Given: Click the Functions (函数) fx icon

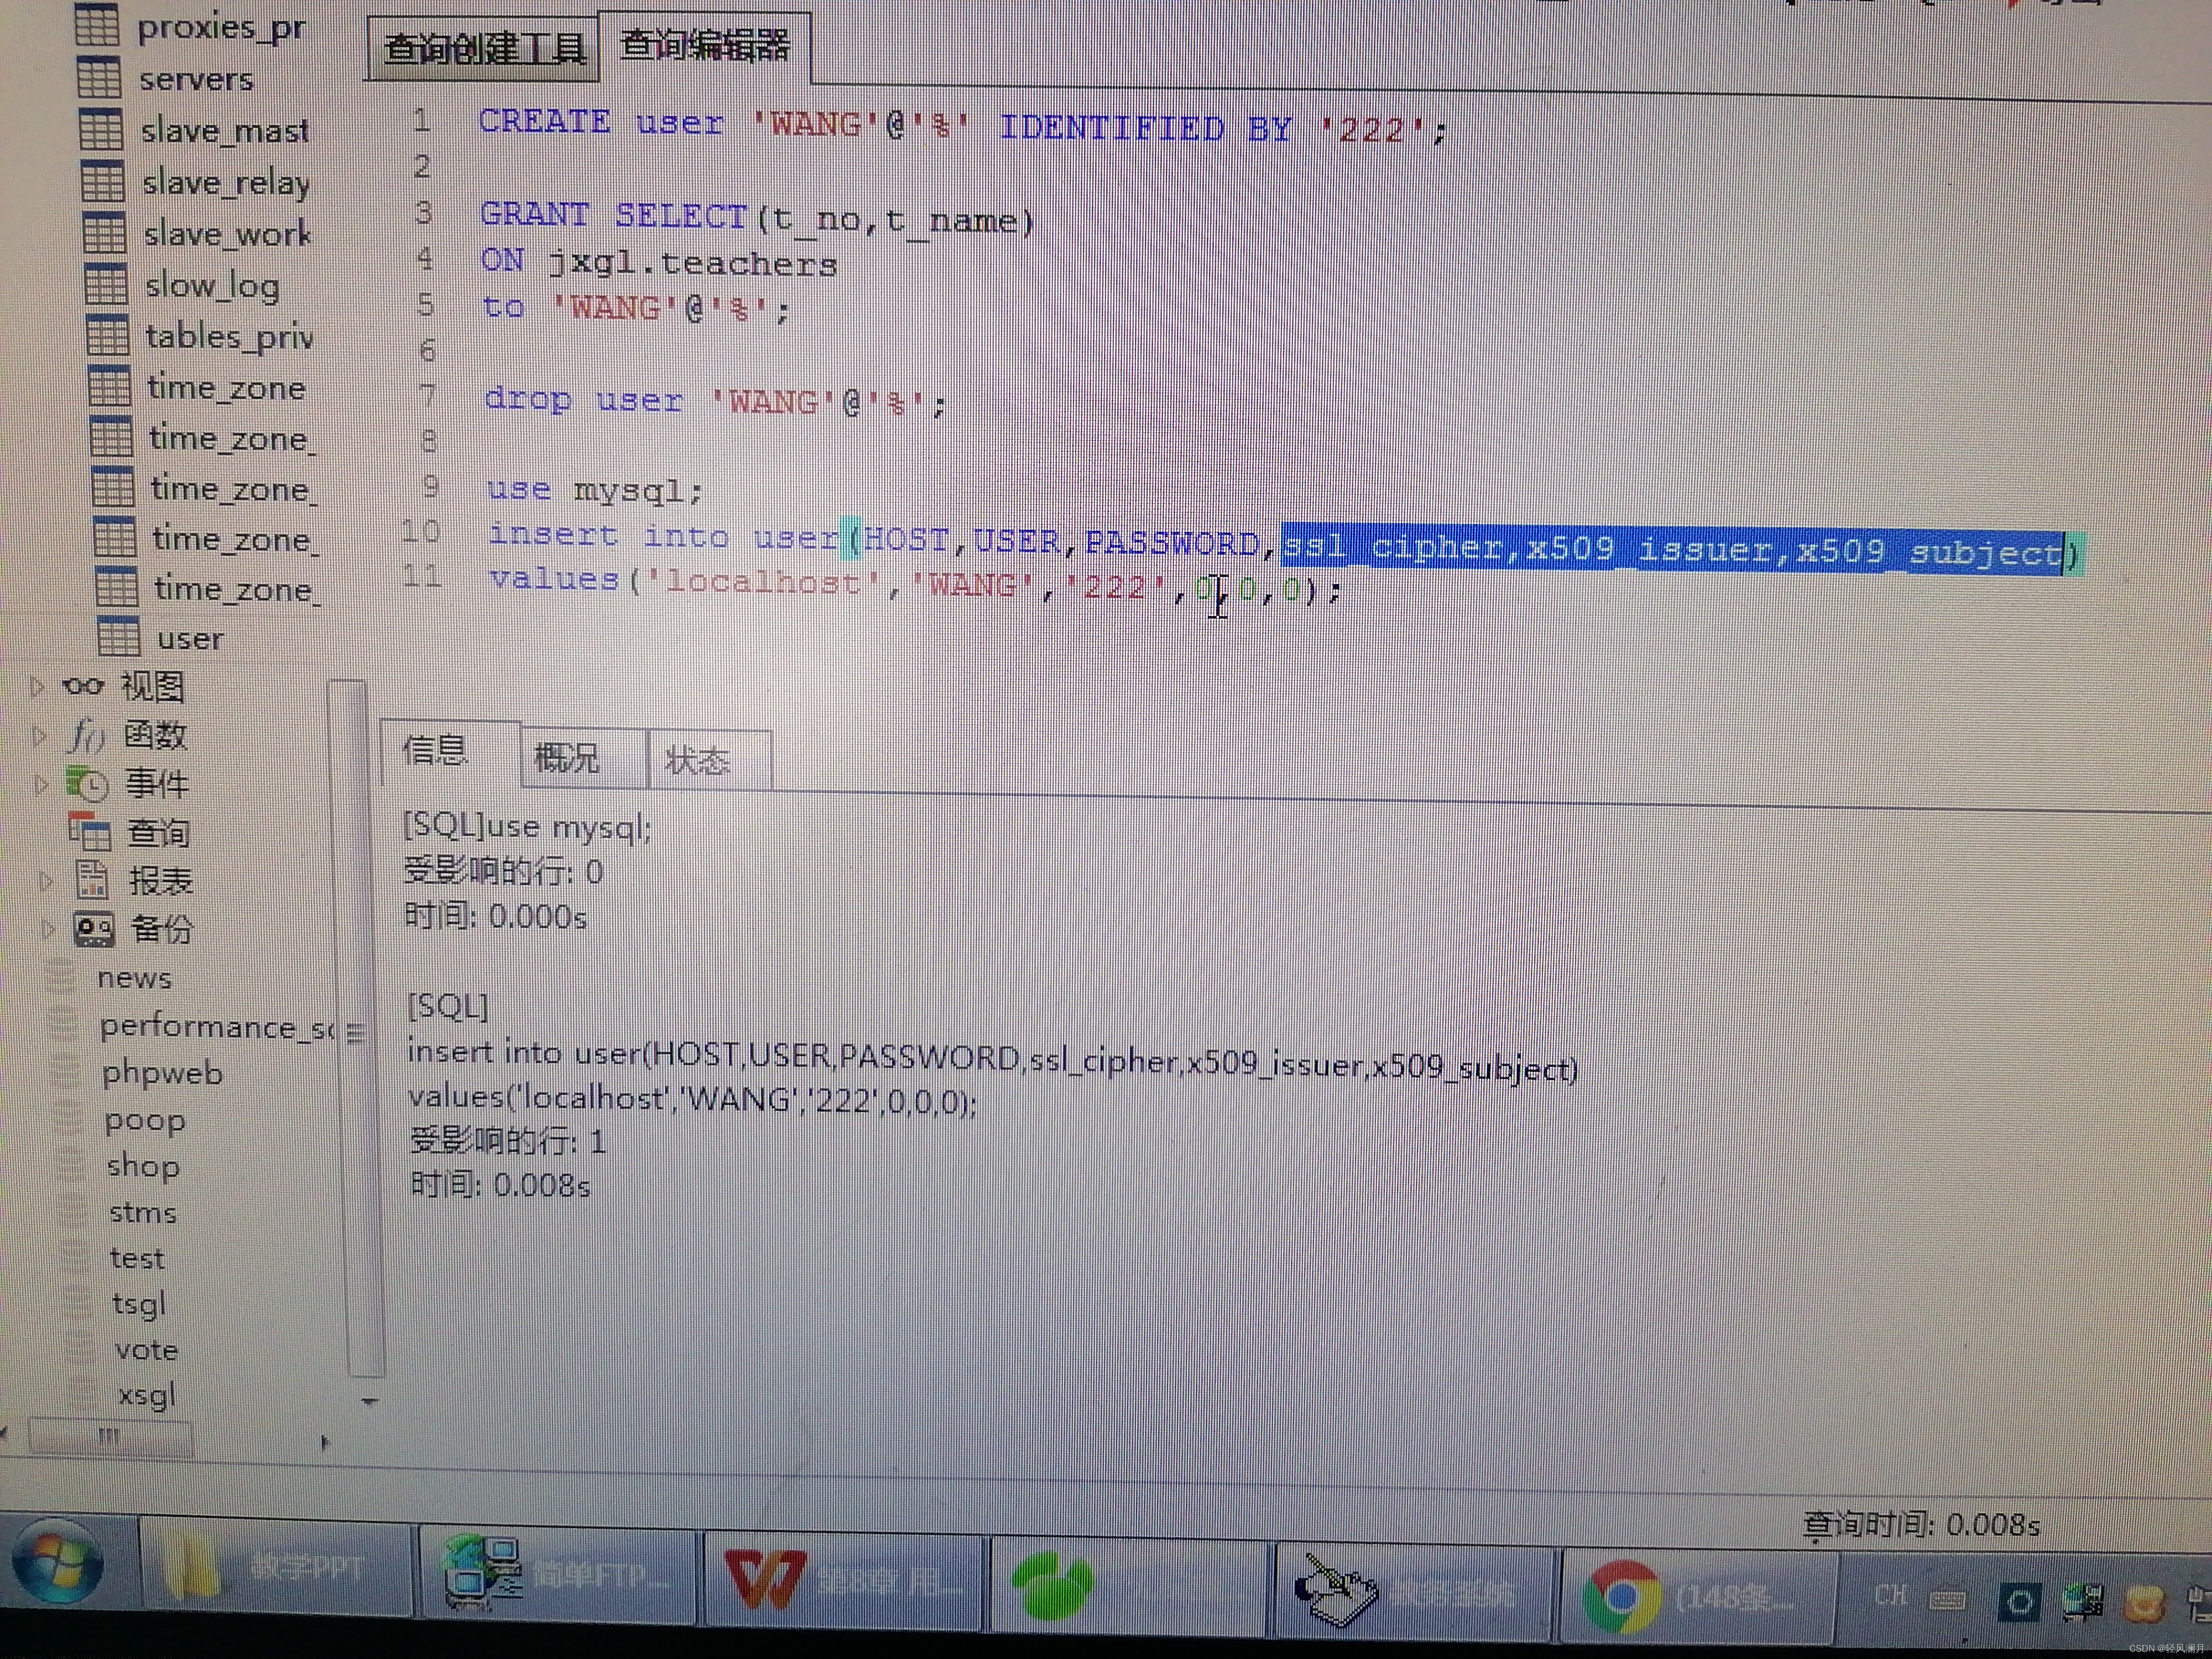Looking at the screenshot, I should point(86,736).
